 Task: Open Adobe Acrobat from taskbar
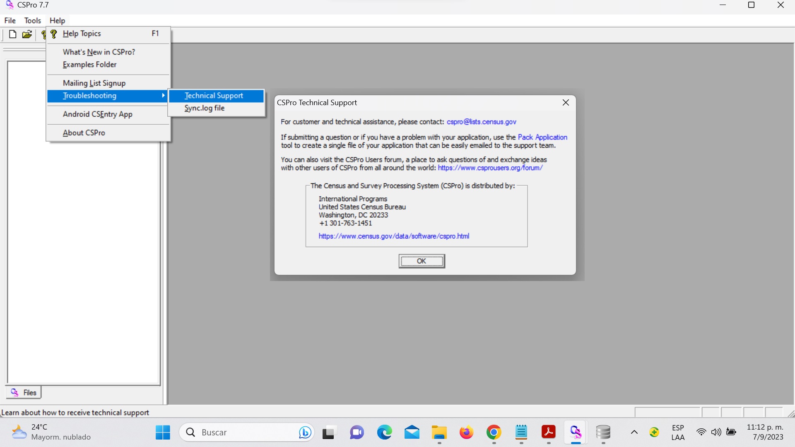pos(549,433)
